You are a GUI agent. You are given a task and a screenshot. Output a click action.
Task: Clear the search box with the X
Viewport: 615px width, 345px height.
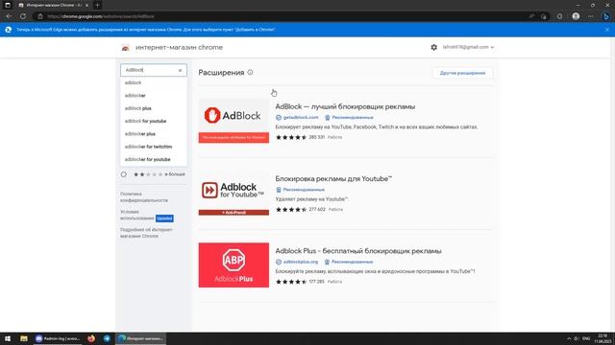(x=180, y=70)
